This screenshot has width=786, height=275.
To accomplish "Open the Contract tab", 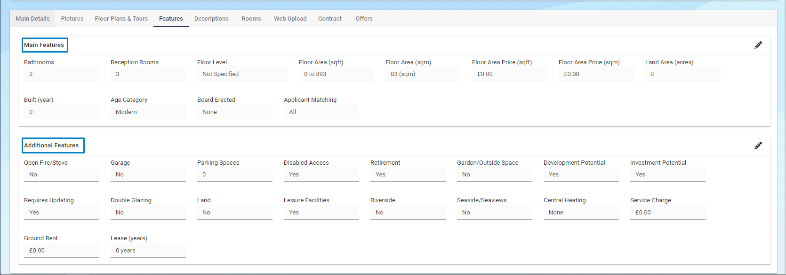I will (x=330, y=19).
